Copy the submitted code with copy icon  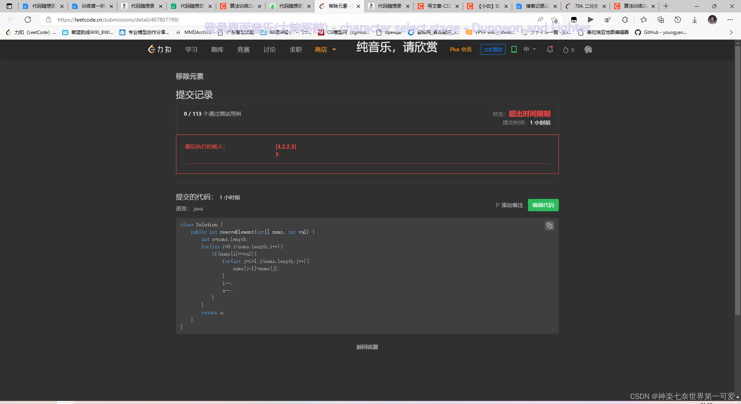550,226
